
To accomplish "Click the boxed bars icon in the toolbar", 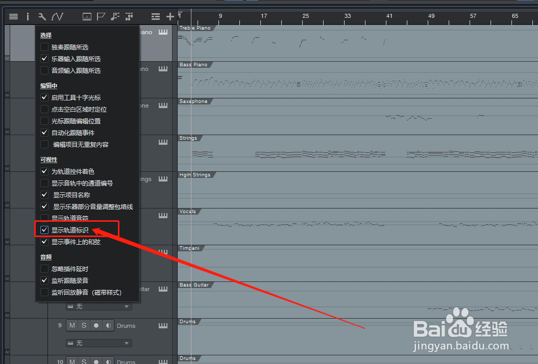I will click(x=87, y=16).
